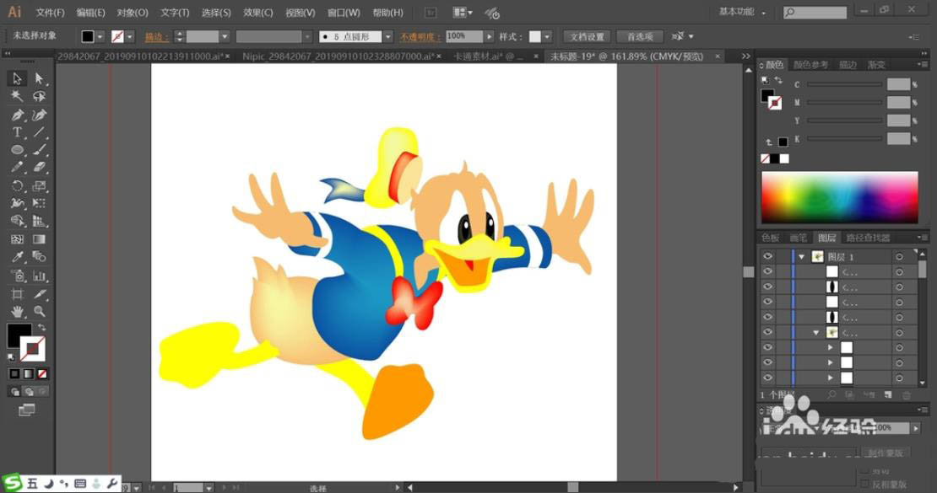Click the create new layer icon
The image size is (937, 493).
(888, 395)
